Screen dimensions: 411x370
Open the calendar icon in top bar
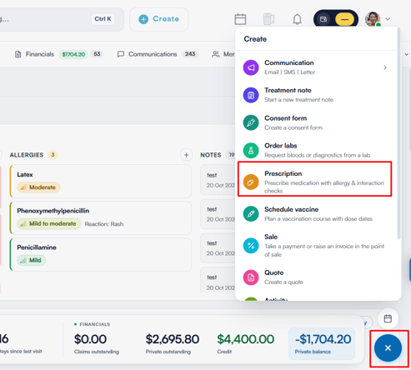(x=240, y=19)
